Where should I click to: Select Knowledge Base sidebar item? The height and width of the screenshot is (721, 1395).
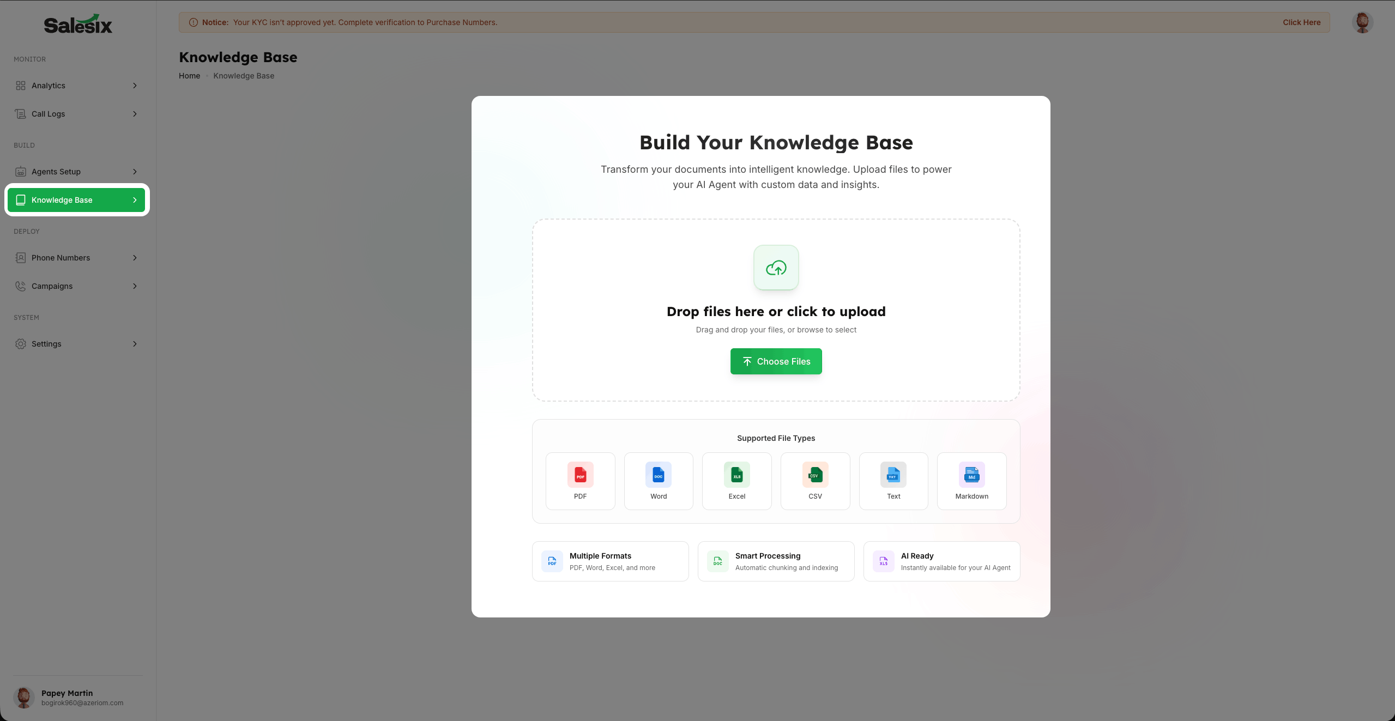[62, 200]
